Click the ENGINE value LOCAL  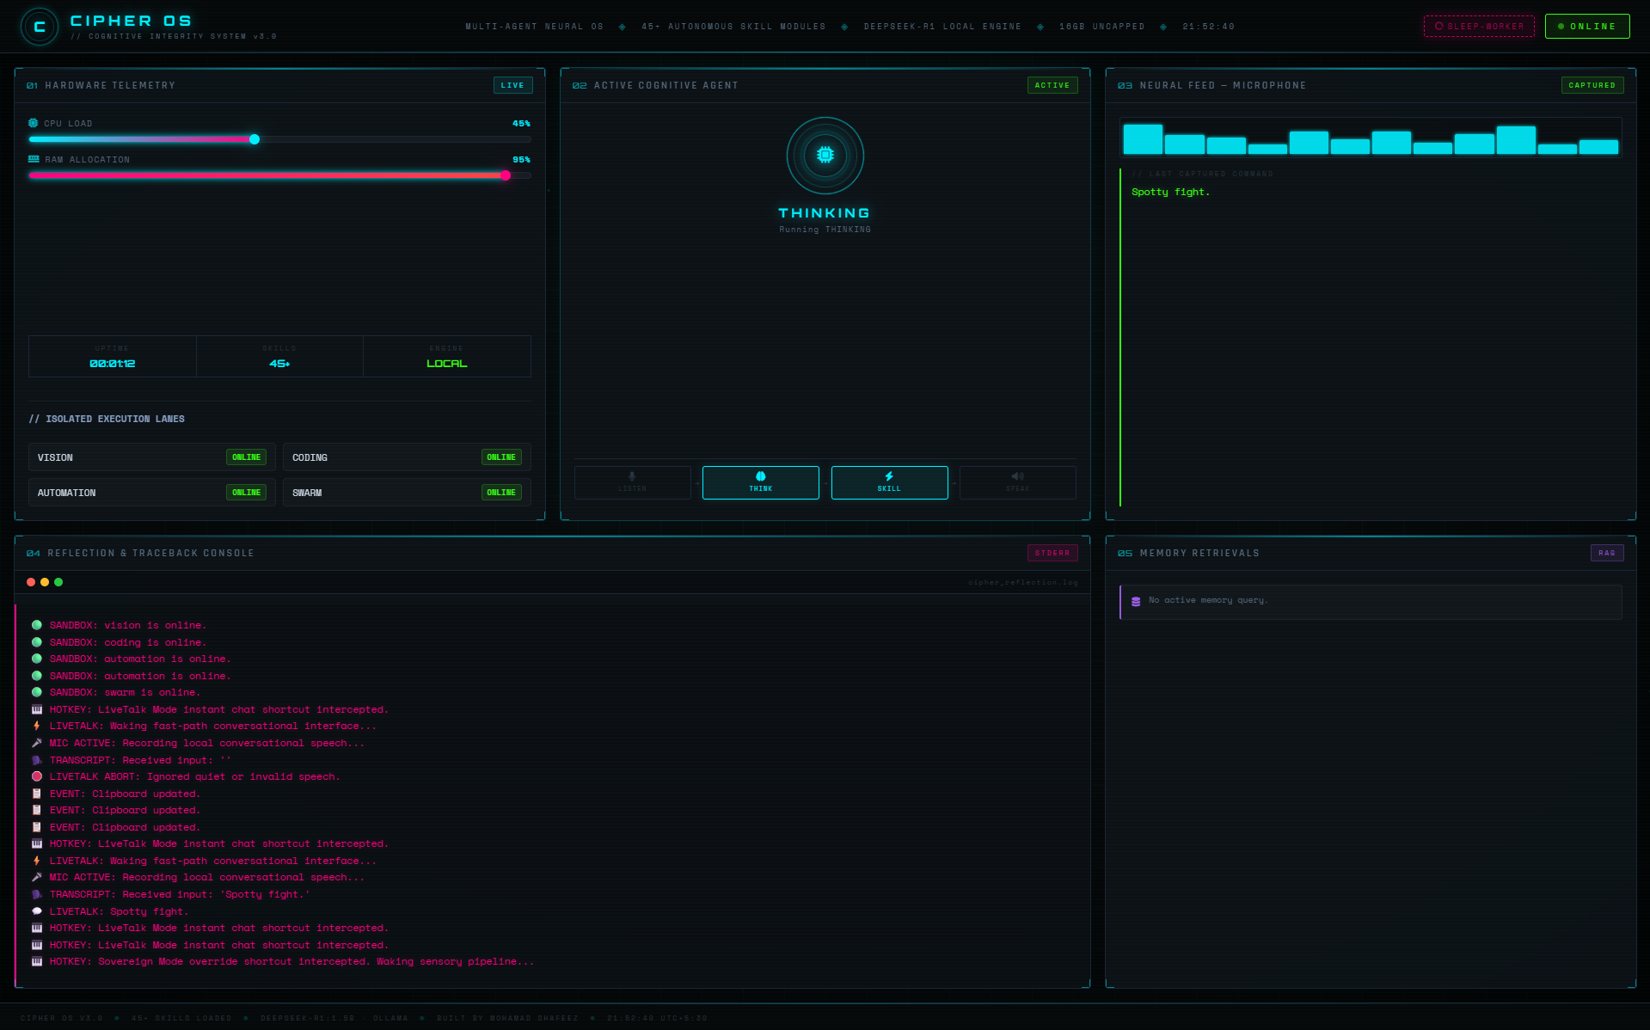tap(447, 364)
